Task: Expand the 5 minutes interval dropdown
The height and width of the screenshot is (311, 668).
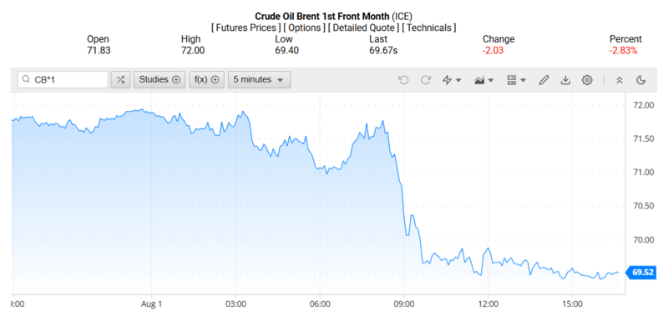Action: pyautogui.click(x=260, y=79)
